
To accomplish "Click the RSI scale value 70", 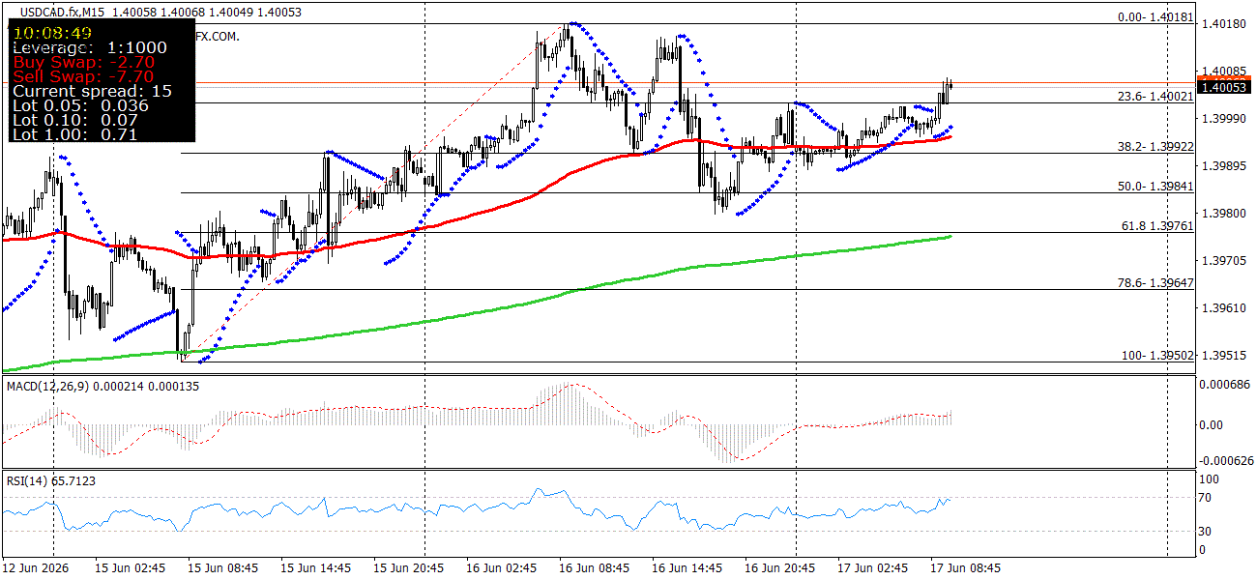I will point(1206,498).
